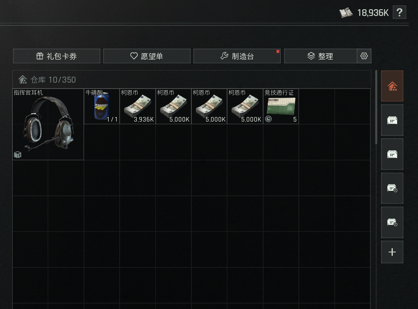The width and height of the screenshot is (418, 309).
Task: Select the 牛磺酸 energy drink can
Action: (x=102, y=106)
